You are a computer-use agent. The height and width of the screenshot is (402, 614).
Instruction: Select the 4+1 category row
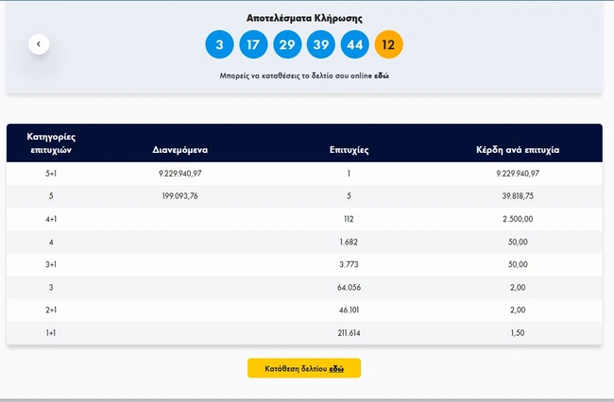tap(51, 219)
